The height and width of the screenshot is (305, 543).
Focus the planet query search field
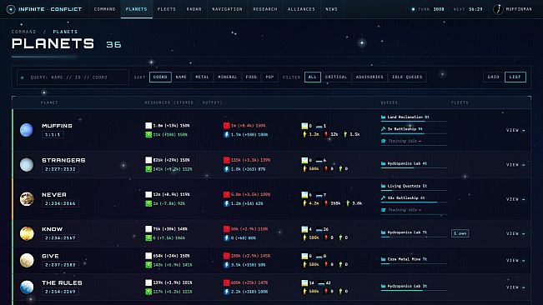pos(73,77)
